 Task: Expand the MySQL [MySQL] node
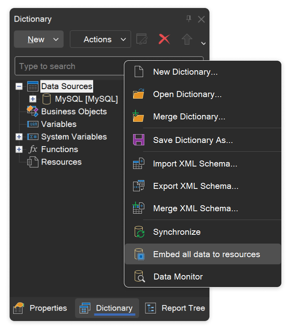[33, 99]
